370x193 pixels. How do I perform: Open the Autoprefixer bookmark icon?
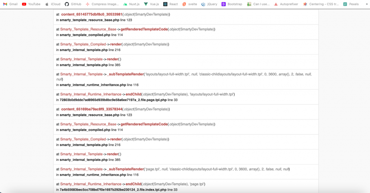pyautogui.click(x=276, y=4)
